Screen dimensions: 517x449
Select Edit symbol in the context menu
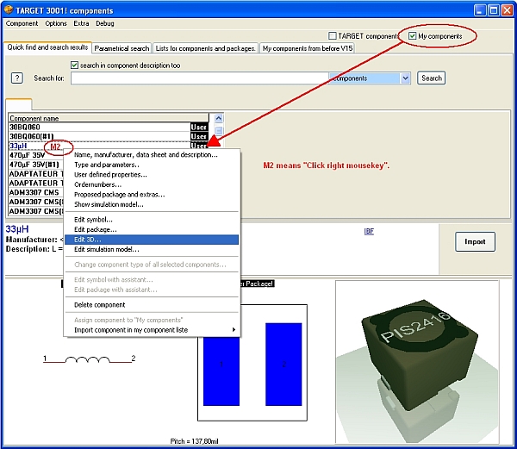pyautogui.click(x=94, y=220)
